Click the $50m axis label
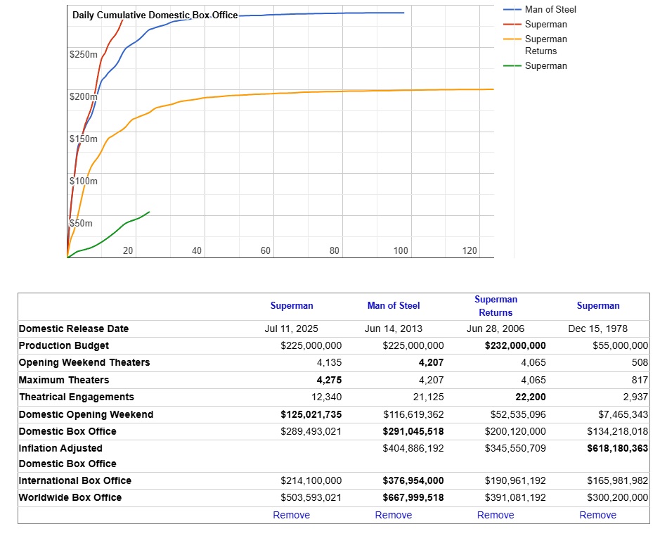 81,223
